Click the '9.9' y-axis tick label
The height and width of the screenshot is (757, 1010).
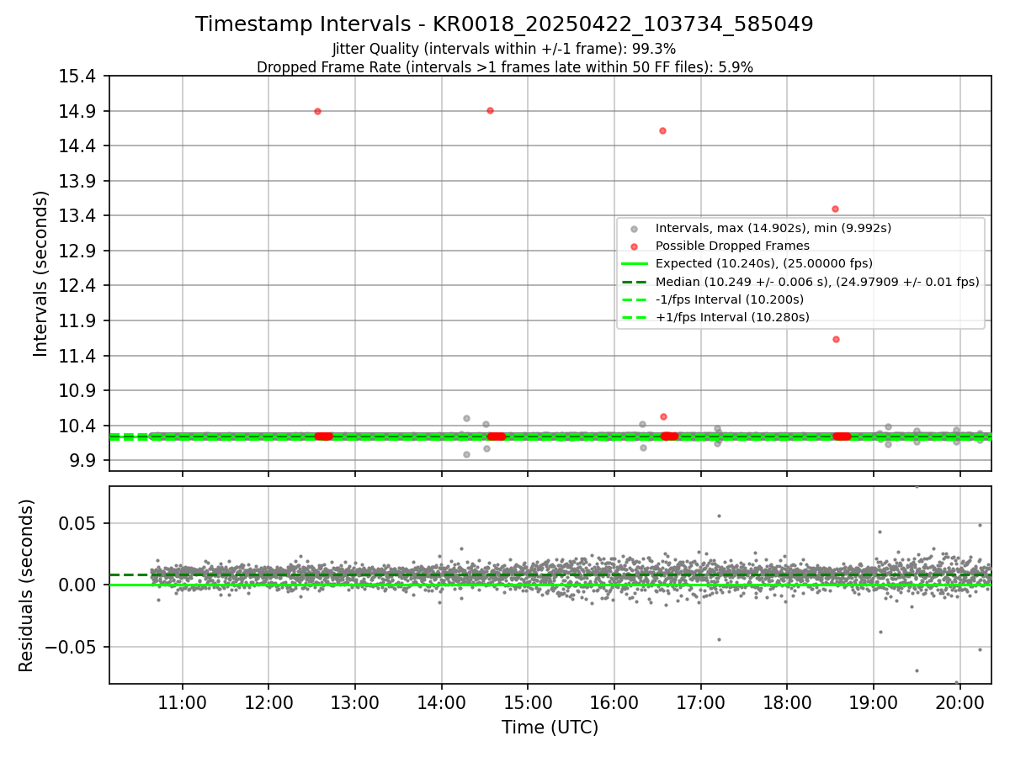(84, 461)
